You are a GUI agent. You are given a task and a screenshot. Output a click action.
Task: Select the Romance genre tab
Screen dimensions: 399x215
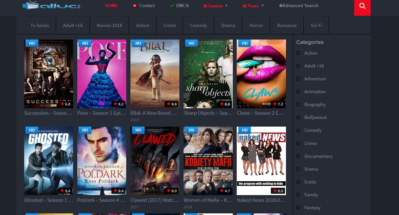pyautogui.click(x=287, y=25)
